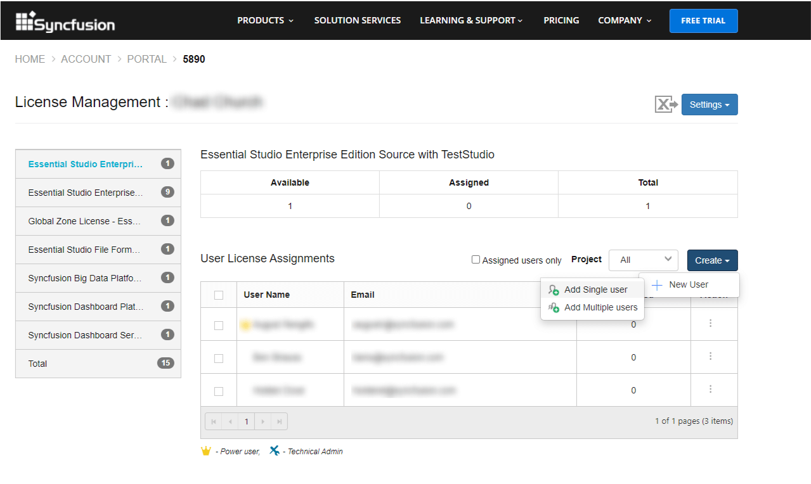Click the Free Trial button
The width and height of the screenshot is (811, 484).
point(703,21)
